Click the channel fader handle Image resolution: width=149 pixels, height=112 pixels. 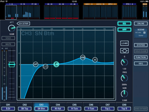(x=12, y=64)
